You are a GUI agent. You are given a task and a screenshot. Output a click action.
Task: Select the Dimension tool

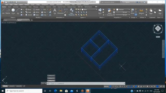(60, 11)
